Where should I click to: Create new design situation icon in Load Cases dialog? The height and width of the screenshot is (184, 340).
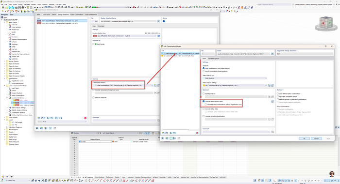(x=39, y=118)
